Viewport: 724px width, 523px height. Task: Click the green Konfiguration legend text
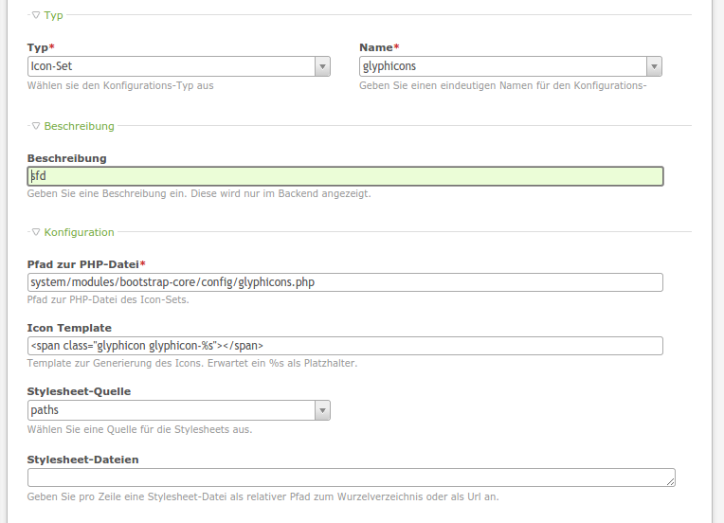79,232
